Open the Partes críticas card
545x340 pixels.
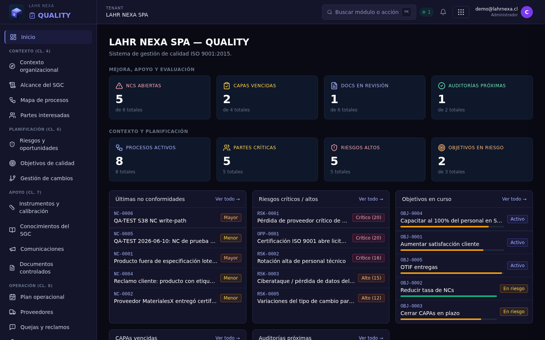point(267,159)
